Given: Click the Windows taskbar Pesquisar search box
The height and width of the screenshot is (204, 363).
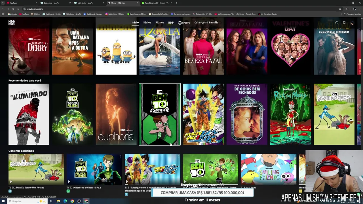Looking at the screenshot, I should [27, 201].
